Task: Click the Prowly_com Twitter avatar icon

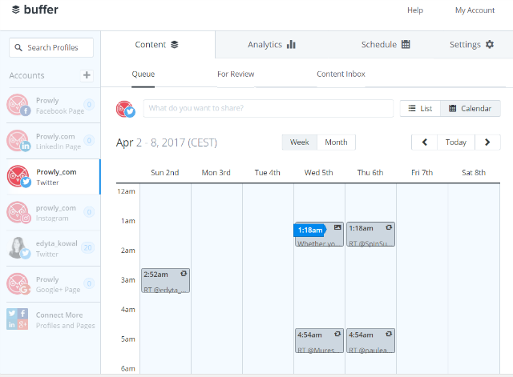Action: 18,176
